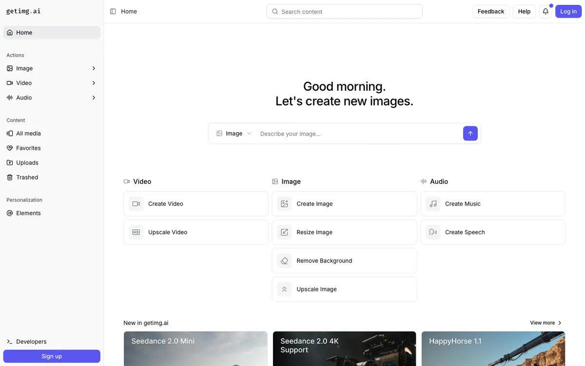Click the Uploads folder icon
Image resolution: width=585 pixels, height=366 pixels.
[x=10, y=163]
